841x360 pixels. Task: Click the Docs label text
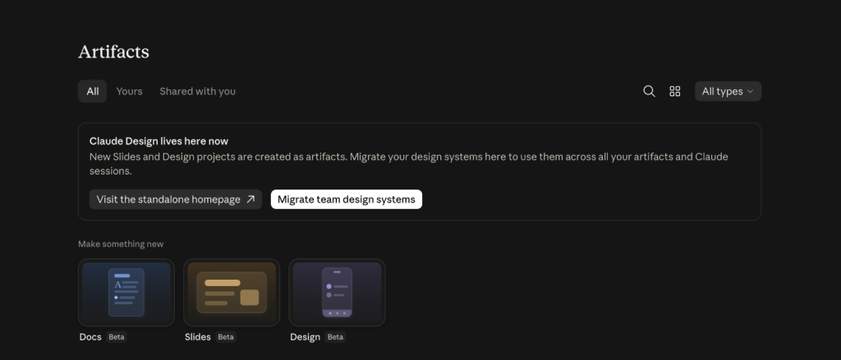point(90,337)
